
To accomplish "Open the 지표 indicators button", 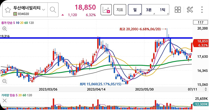I will click(x=120, y=10).
